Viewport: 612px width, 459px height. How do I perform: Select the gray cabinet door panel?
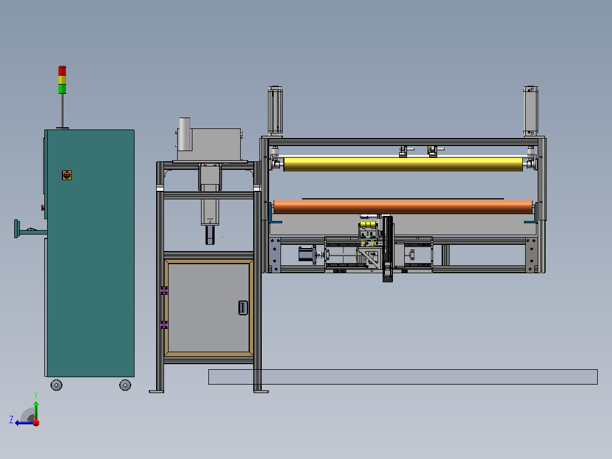[209, 308]
